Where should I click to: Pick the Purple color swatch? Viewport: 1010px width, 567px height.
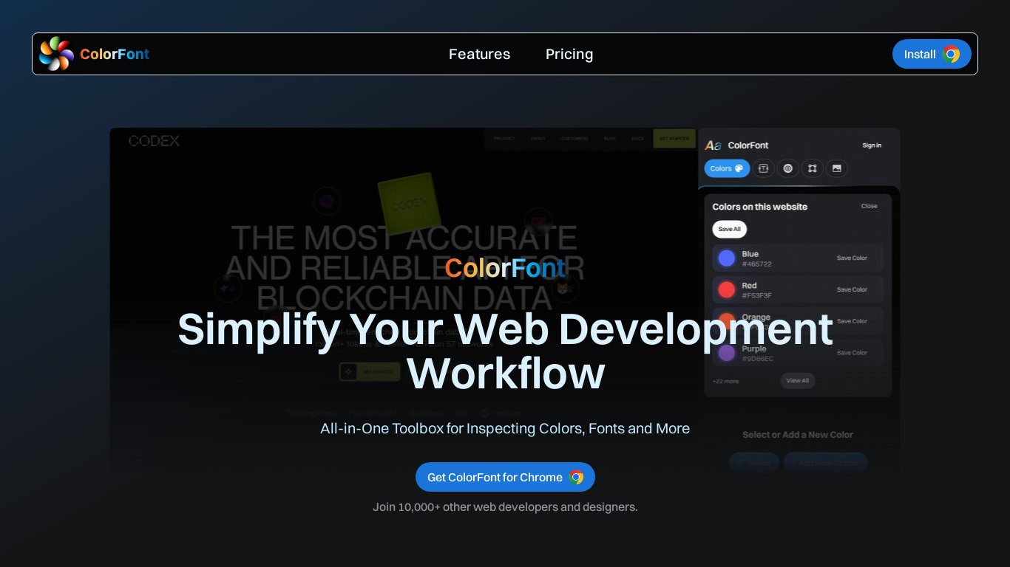727,353
